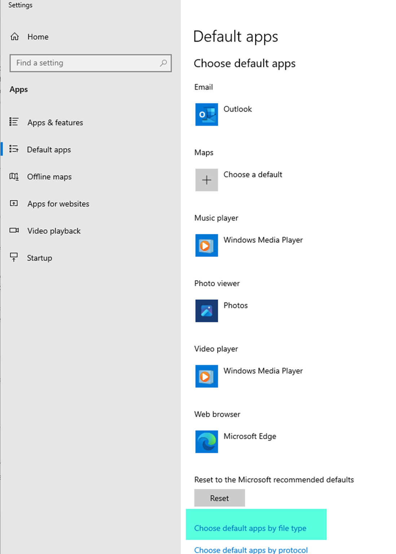Click the Video player category label
Viewport: 396px width, 554px height.
click(x=216, y=349)
